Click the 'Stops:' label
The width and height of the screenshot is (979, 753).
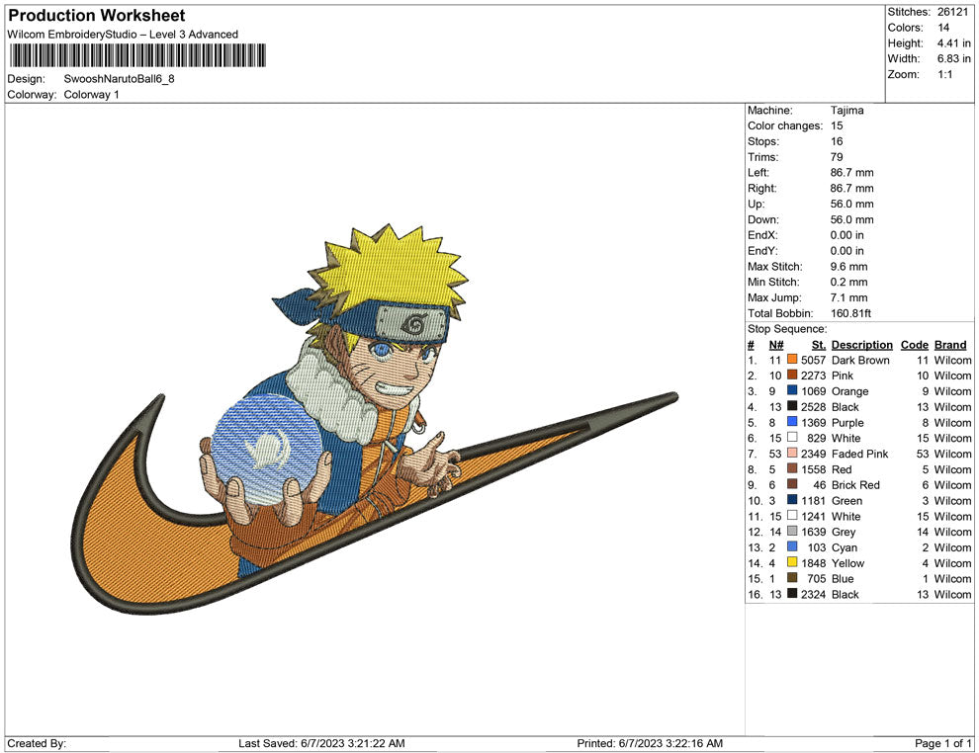(763, 141)
